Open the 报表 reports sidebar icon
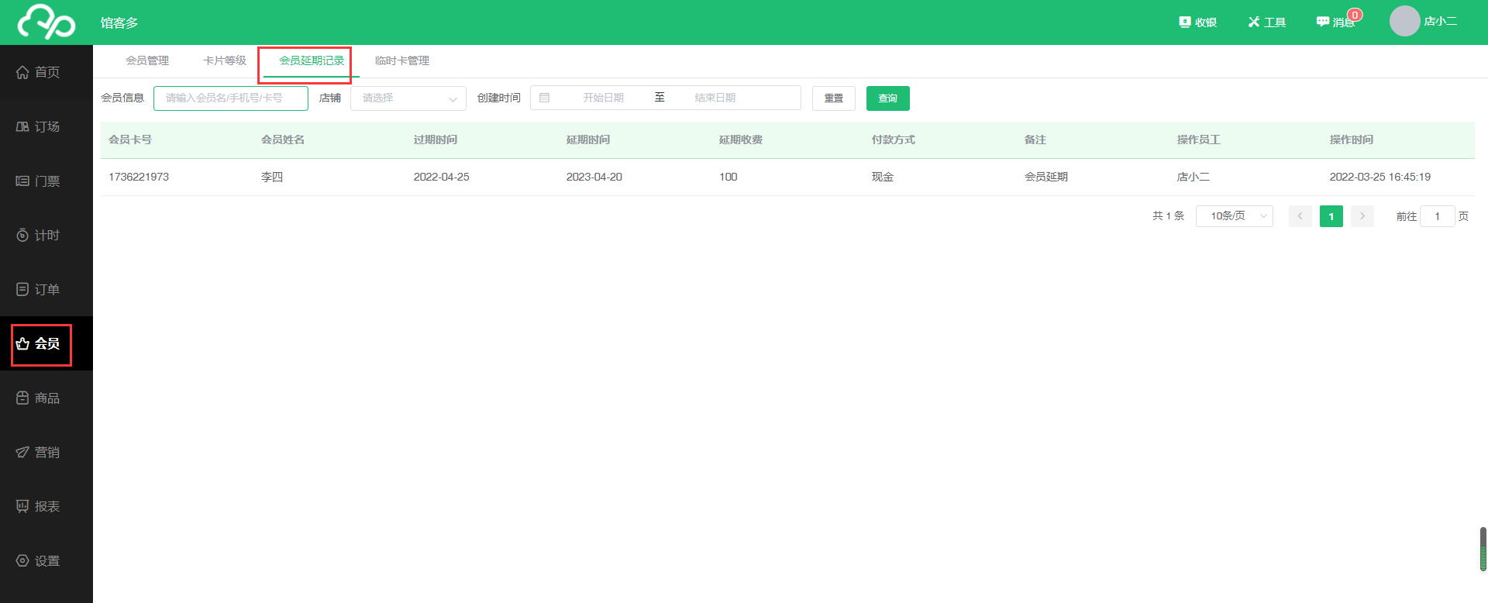 [22, 506]
